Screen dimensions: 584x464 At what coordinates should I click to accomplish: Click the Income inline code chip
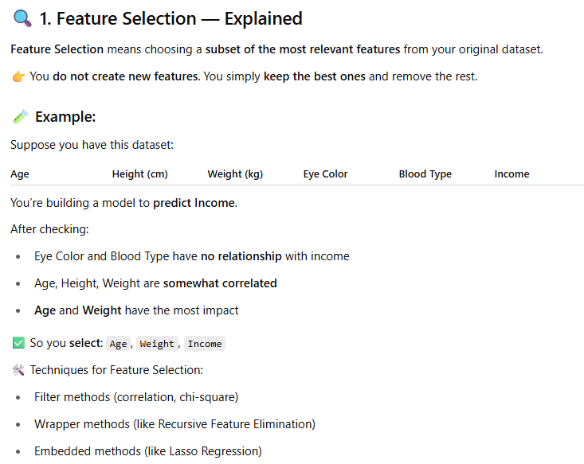pos(205,344)
